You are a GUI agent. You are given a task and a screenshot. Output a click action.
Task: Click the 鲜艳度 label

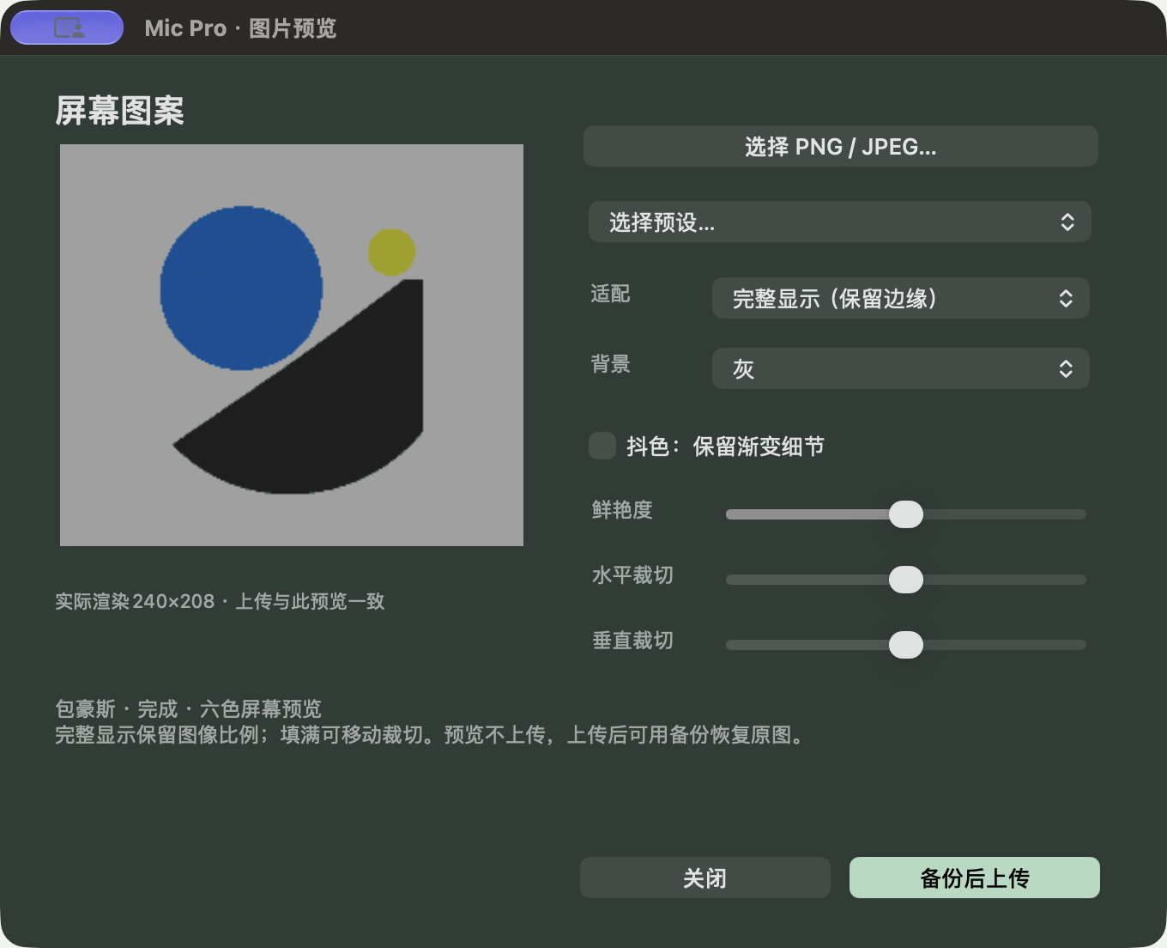point(622,510)
